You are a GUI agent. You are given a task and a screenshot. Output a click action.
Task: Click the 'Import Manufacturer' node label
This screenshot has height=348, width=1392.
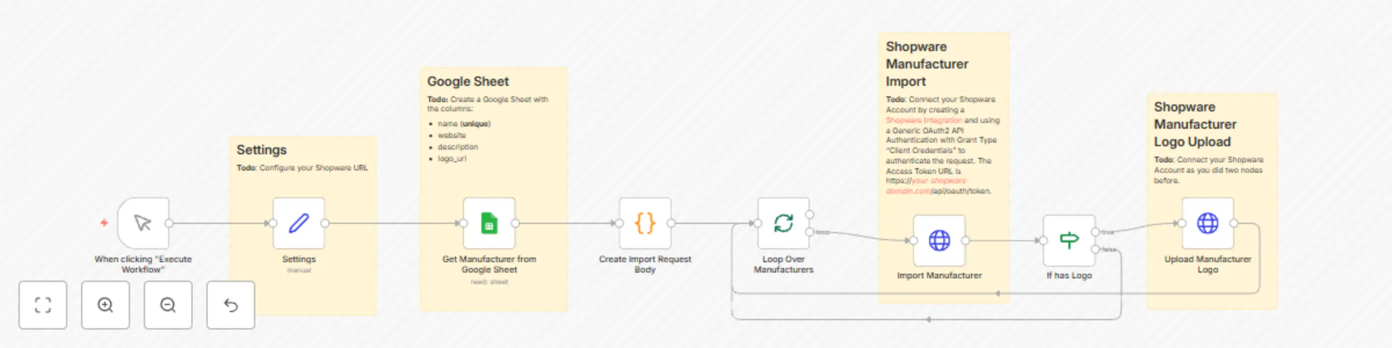pos(939,275)
